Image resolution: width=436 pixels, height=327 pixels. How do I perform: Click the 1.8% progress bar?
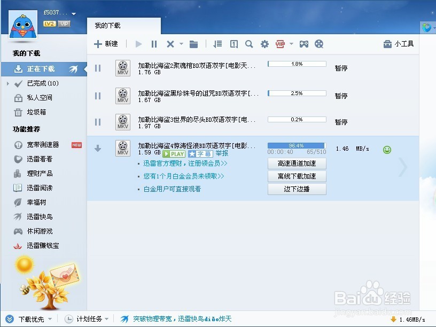point(297,64)
